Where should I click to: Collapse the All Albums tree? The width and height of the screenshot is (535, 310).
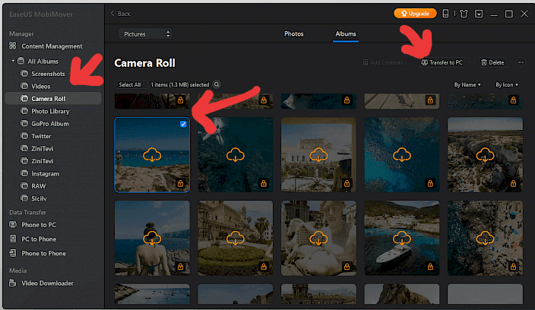point(13,61)
